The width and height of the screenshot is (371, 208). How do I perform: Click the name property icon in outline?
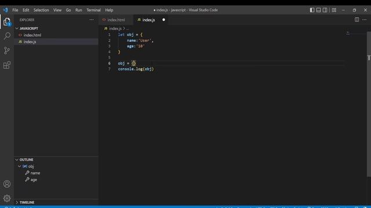point(27,173)
